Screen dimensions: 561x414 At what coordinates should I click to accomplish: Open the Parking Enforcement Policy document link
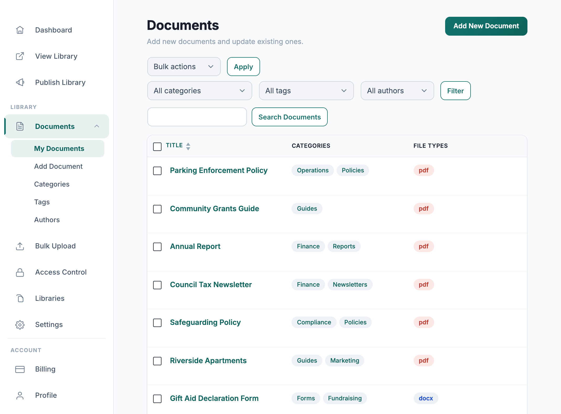pos(219,170)
